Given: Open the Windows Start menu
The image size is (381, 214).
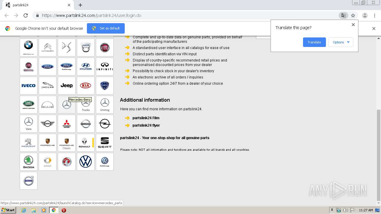Looking at the screenshot, I should tap(8, 210).
